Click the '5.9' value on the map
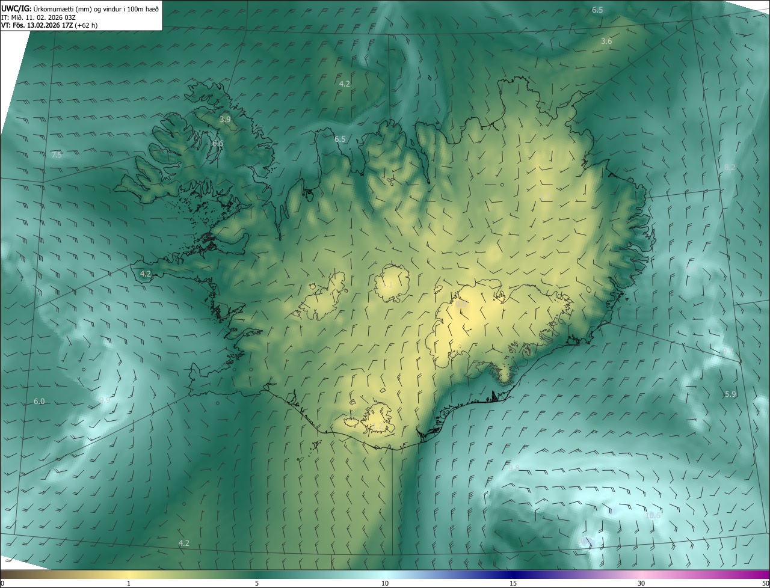This screenshot has height=588, width=770. [730, 394]
